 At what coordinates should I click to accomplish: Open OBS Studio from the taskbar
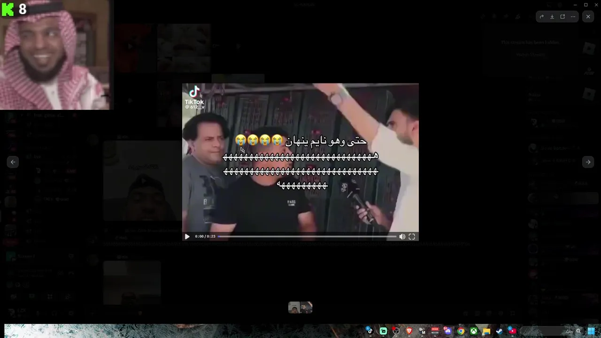396,331
